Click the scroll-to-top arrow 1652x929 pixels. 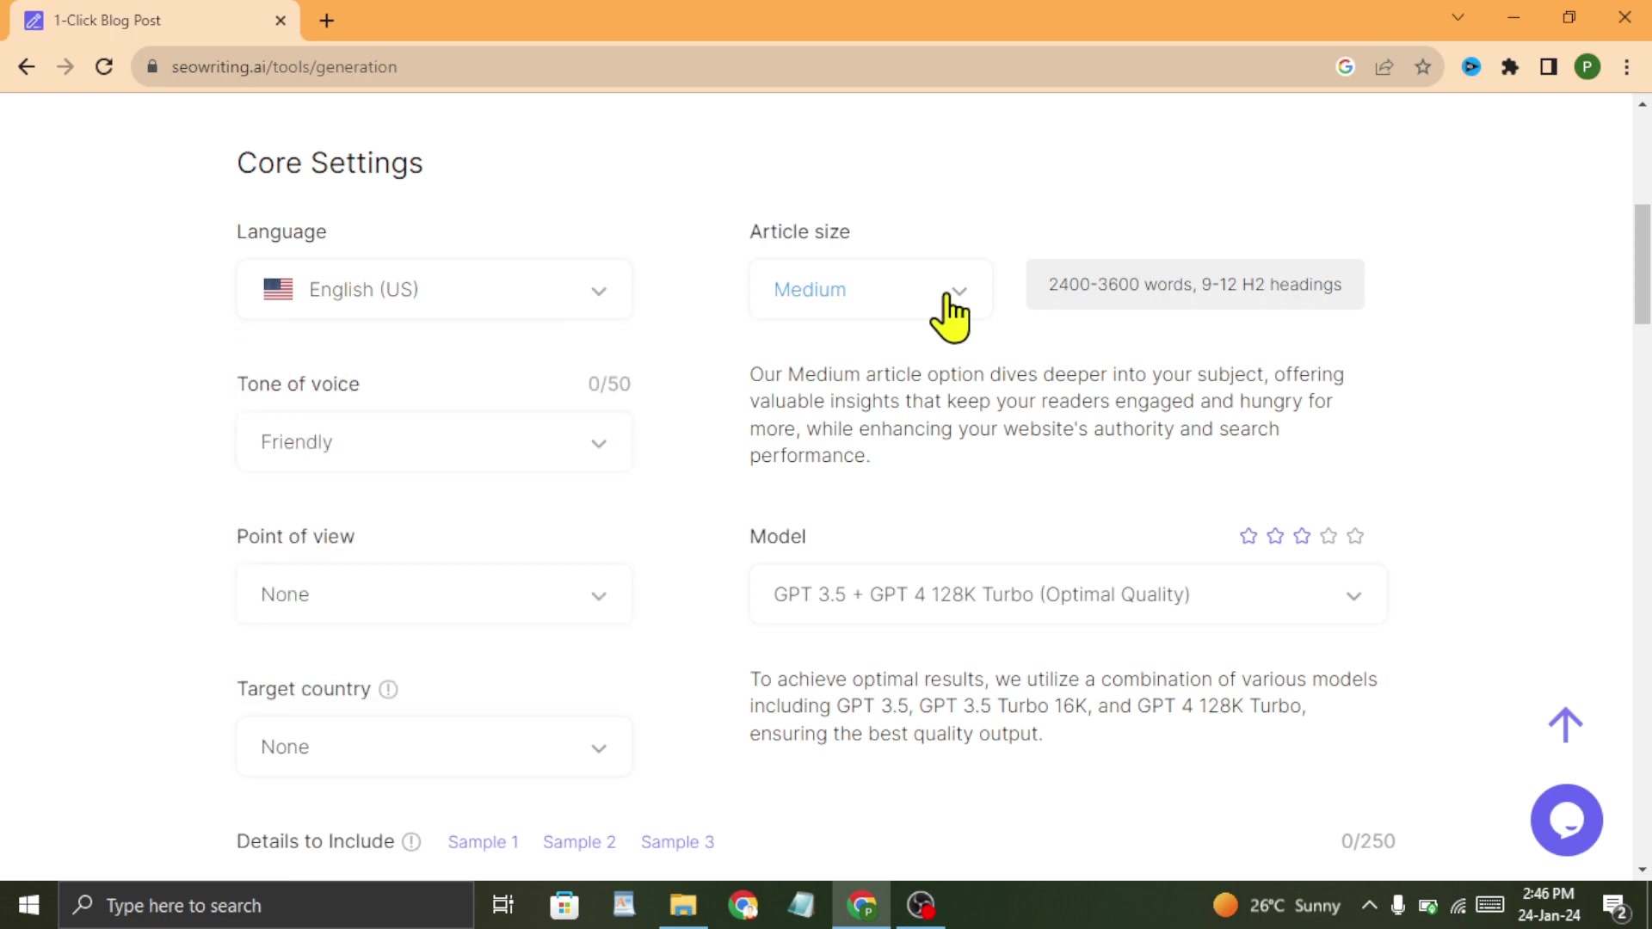point(1565,725)
